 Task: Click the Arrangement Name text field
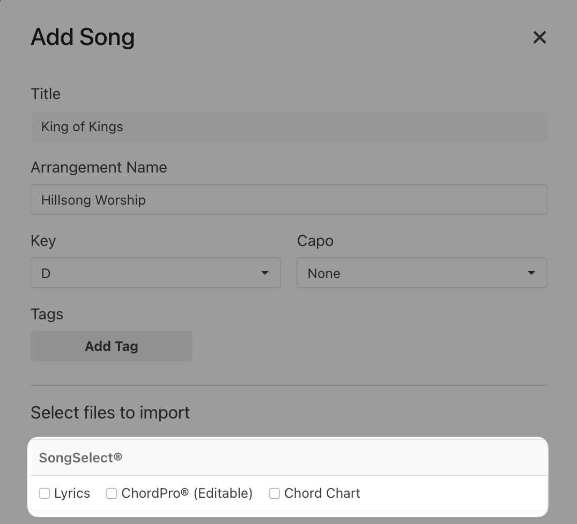tap(289, 199)
